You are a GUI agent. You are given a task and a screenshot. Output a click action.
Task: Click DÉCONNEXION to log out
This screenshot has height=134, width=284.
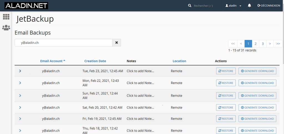269,6
